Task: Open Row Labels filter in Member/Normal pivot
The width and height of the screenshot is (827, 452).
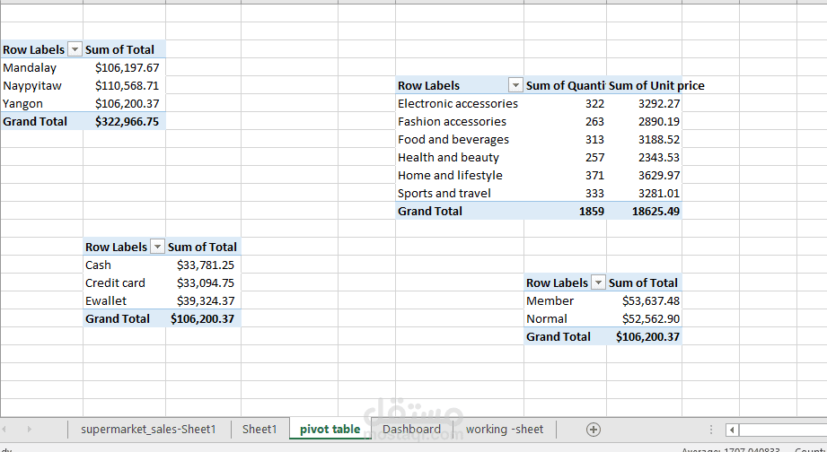Action: point(598,282)
